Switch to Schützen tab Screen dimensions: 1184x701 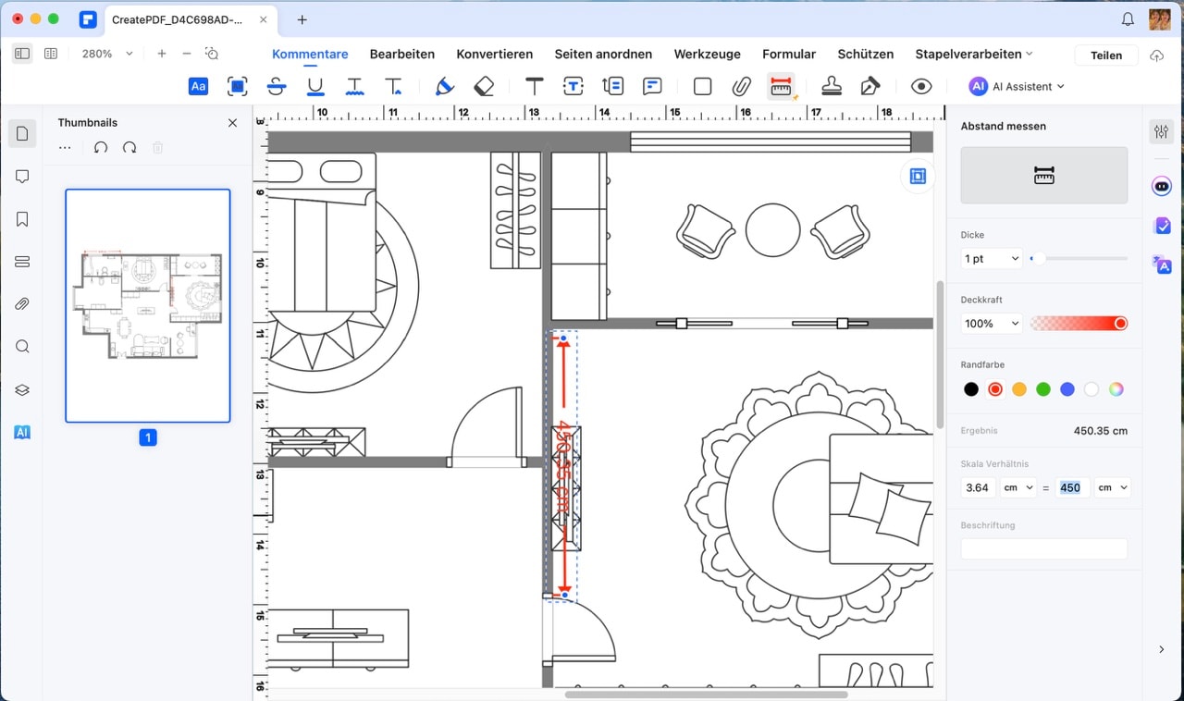(x=866, y=54)
